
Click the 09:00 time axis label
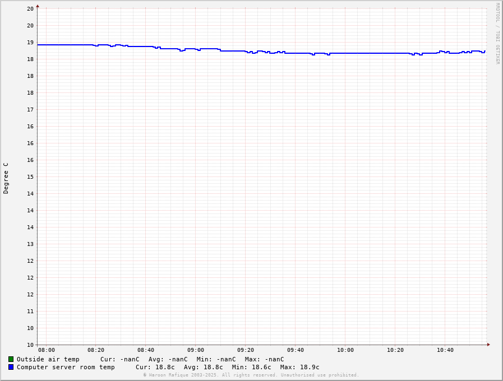pos(196,350)
